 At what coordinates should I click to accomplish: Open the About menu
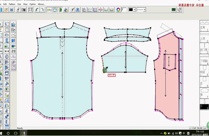pyautogui.click(x=41, y=4)
